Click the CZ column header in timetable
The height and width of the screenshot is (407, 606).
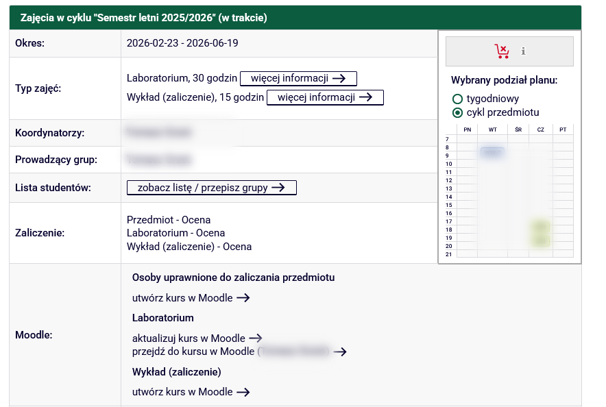tap(541, 129)
